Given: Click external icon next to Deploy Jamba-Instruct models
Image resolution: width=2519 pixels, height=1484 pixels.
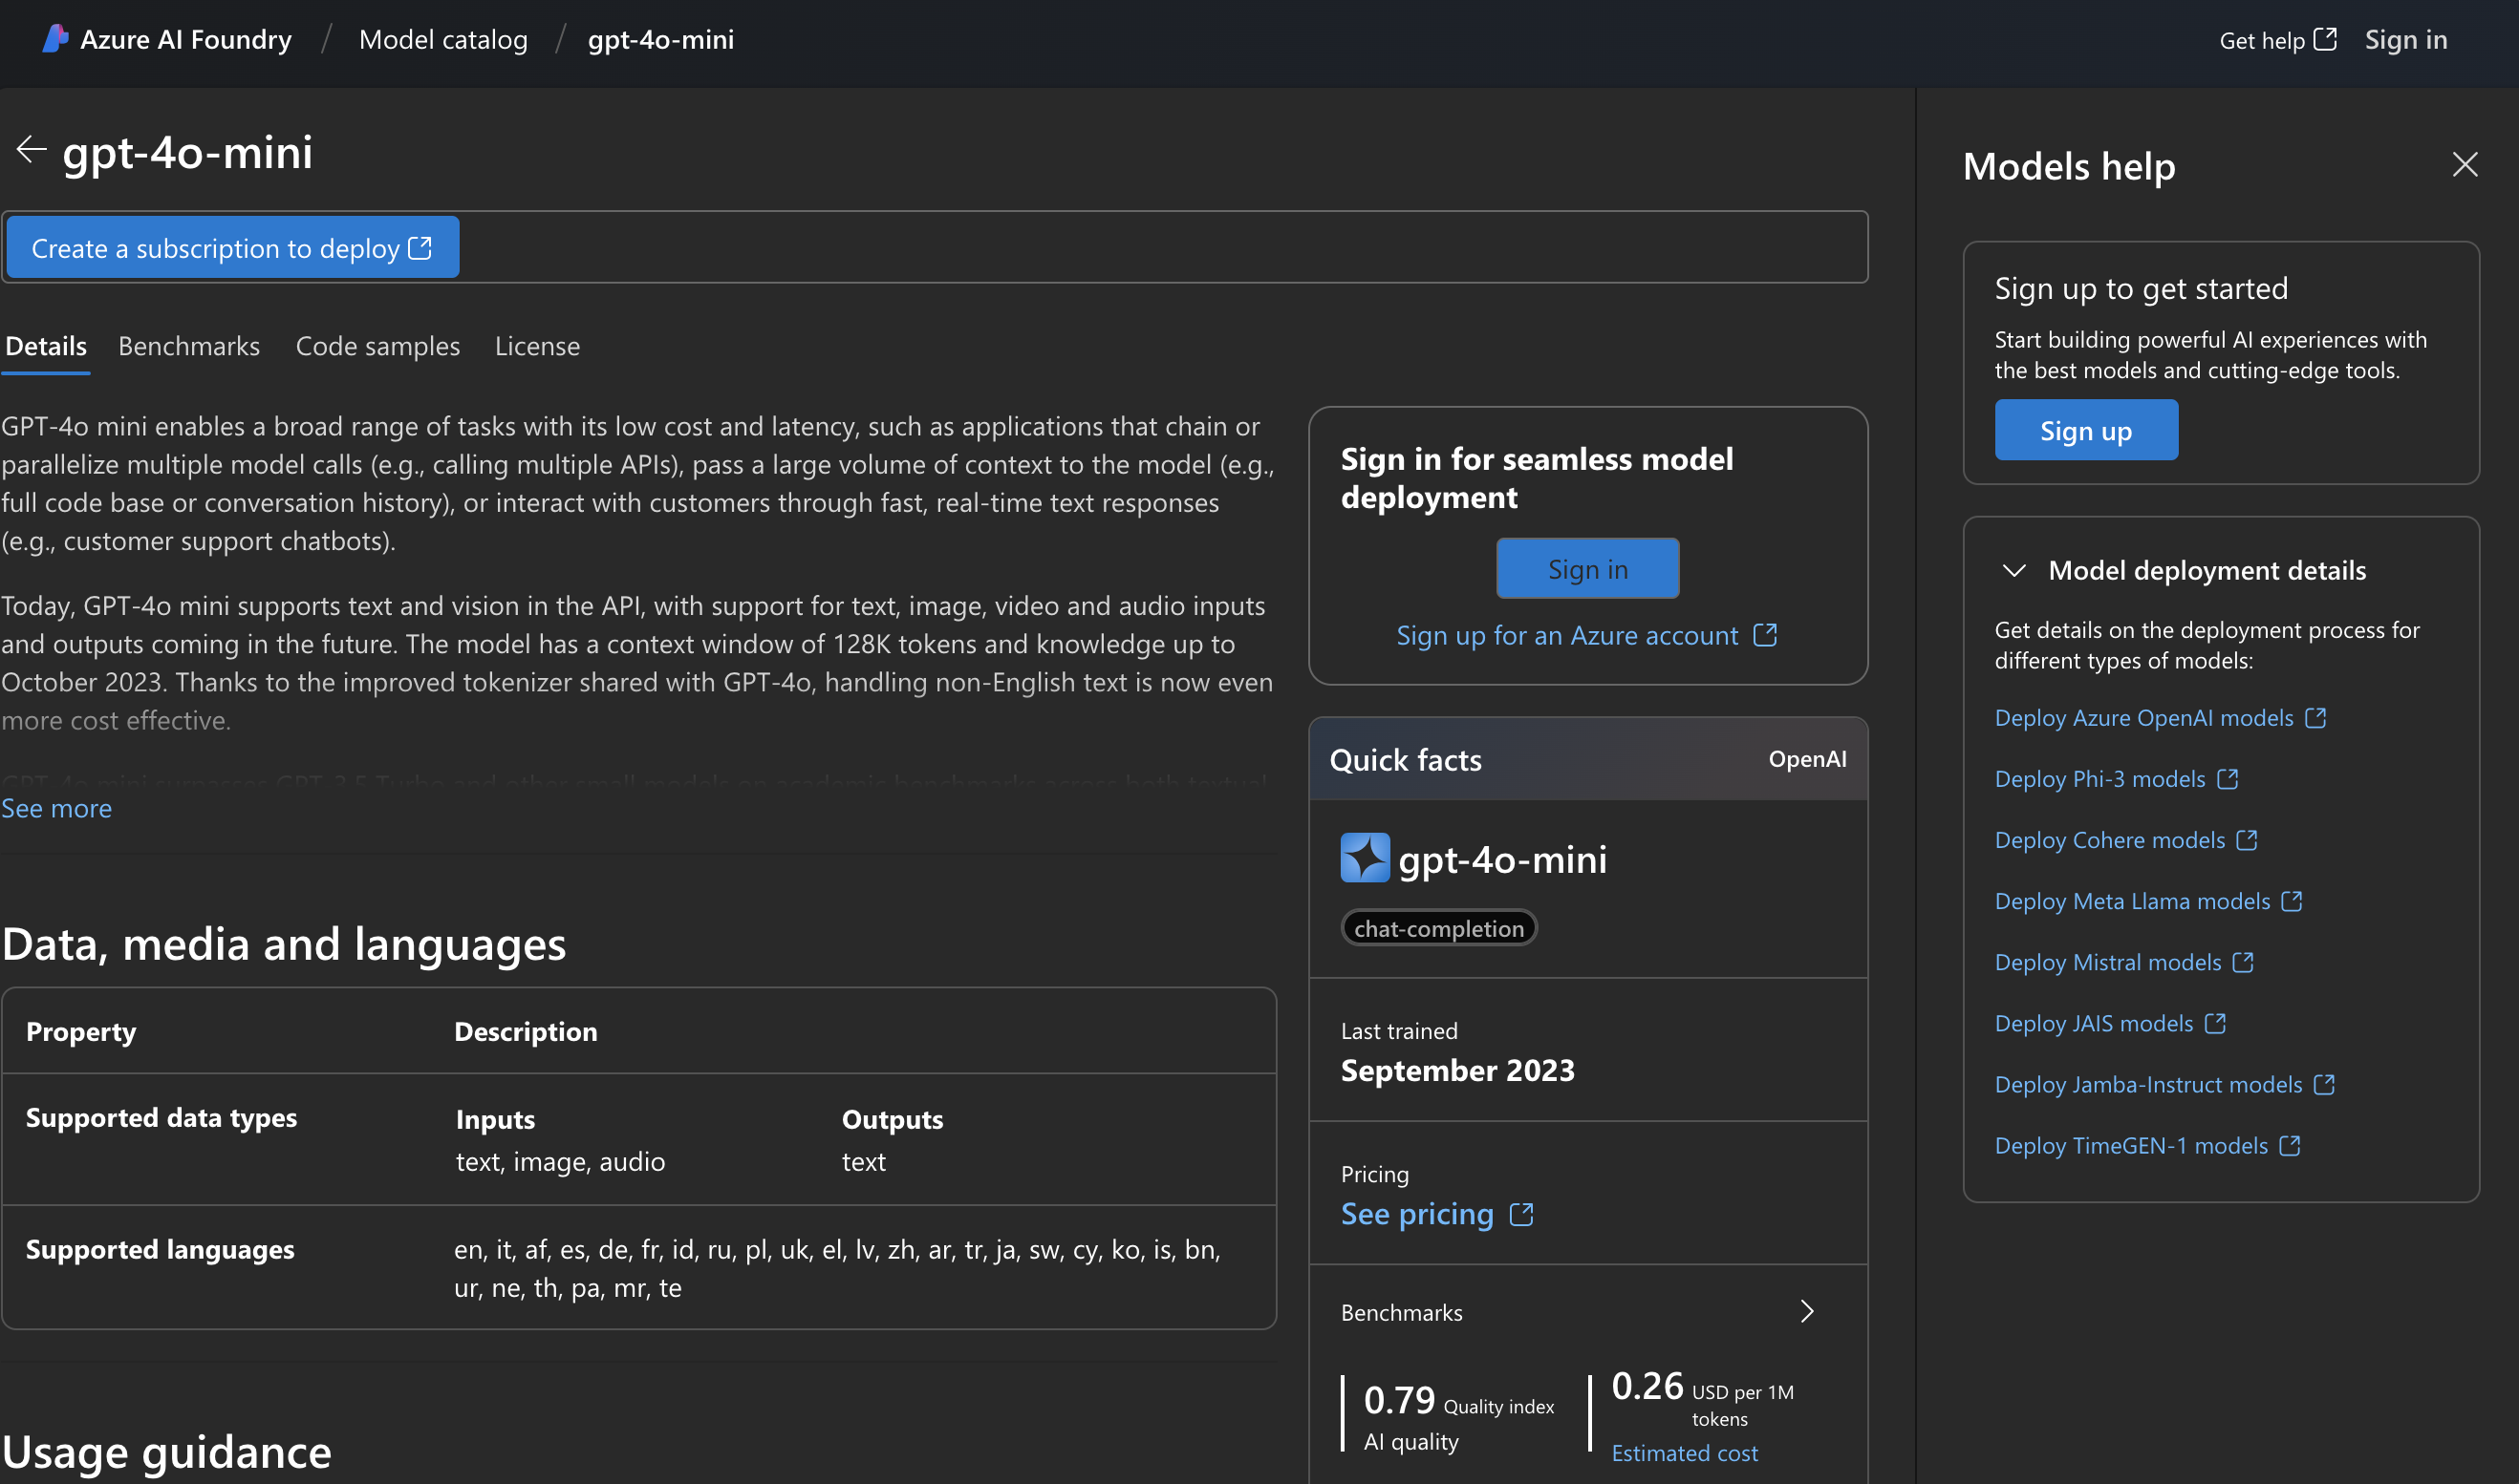Looking at the screenshot, I should click(2324, 1084).
